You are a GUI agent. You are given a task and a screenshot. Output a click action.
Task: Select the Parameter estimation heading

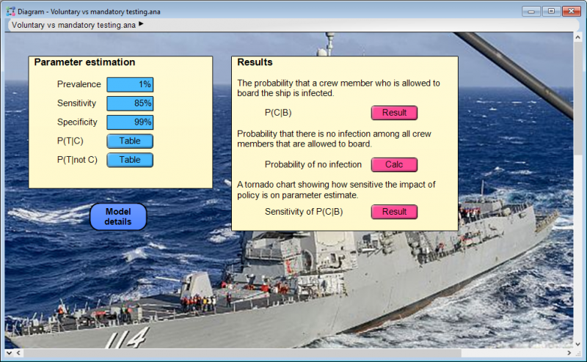[84, 62]
